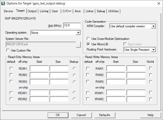
Task: Check the ROM3 default checkbox
Action: (x=11, y=81)
